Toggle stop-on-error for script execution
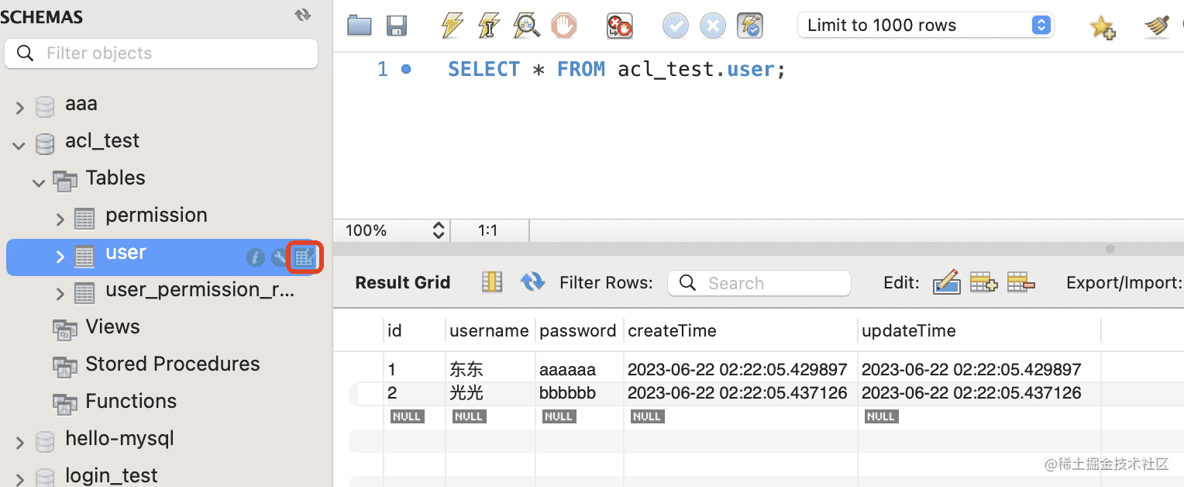Image resolution: width=1184 pixels, height=487 pixels. pyautogui.click(x=619, y=26)
